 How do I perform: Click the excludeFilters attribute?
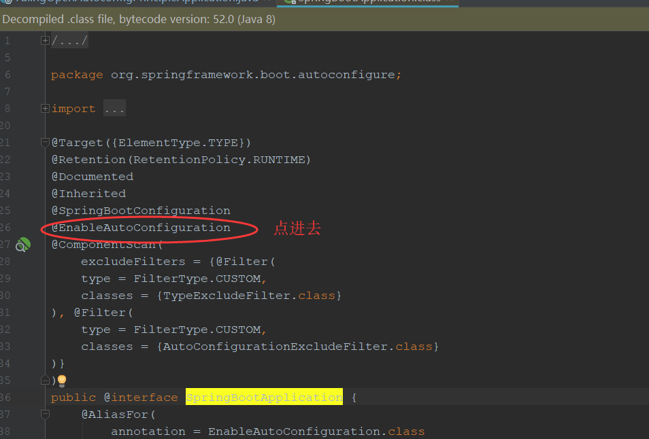coord(133,262)
